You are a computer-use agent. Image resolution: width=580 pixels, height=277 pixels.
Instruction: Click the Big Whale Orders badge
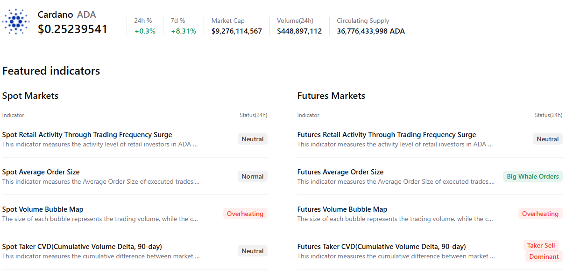point(533,176)
